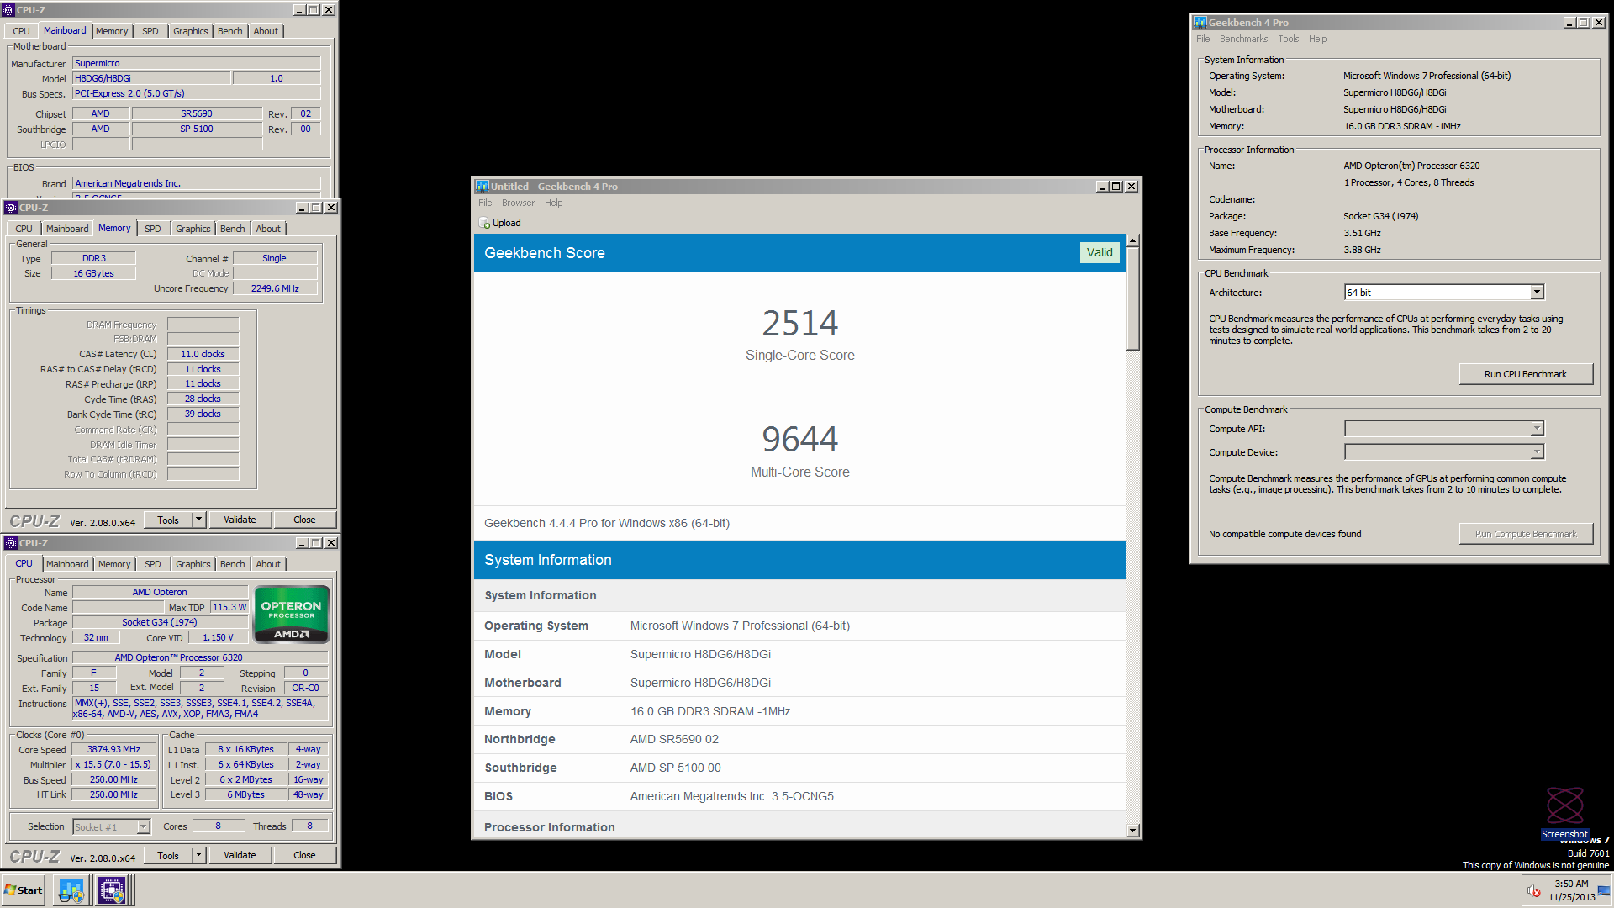Click Validate in CPU-Z CPU window
The height and width of the screenshot is (908, 1614).
point(240,855)
